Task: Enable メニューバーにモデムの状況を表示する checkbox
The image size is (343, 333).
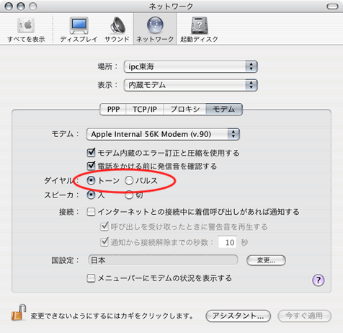Action: [91, 278]
